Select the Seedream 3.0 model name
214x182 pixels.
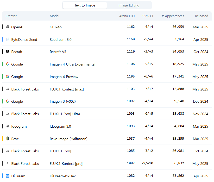coord(61,40)
